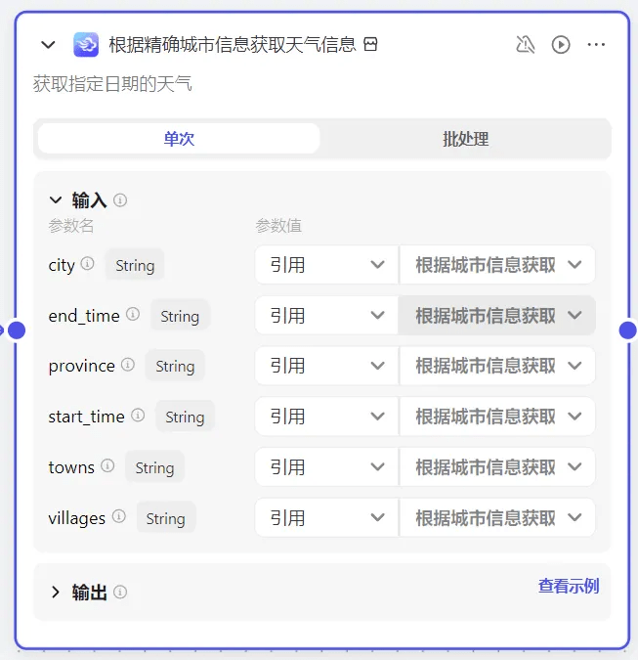Open the three-dots more options menu
Screen dimensions: 638x660
[596, 44]
